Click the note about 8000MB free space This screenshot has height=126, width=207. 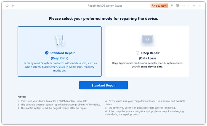click(52, 101)
